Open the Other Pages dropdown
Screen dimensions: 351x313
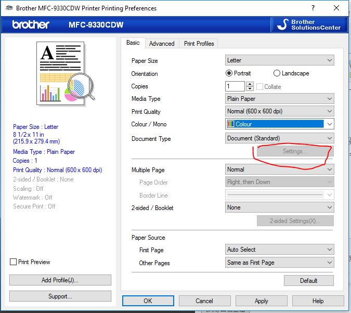(280, 263)
